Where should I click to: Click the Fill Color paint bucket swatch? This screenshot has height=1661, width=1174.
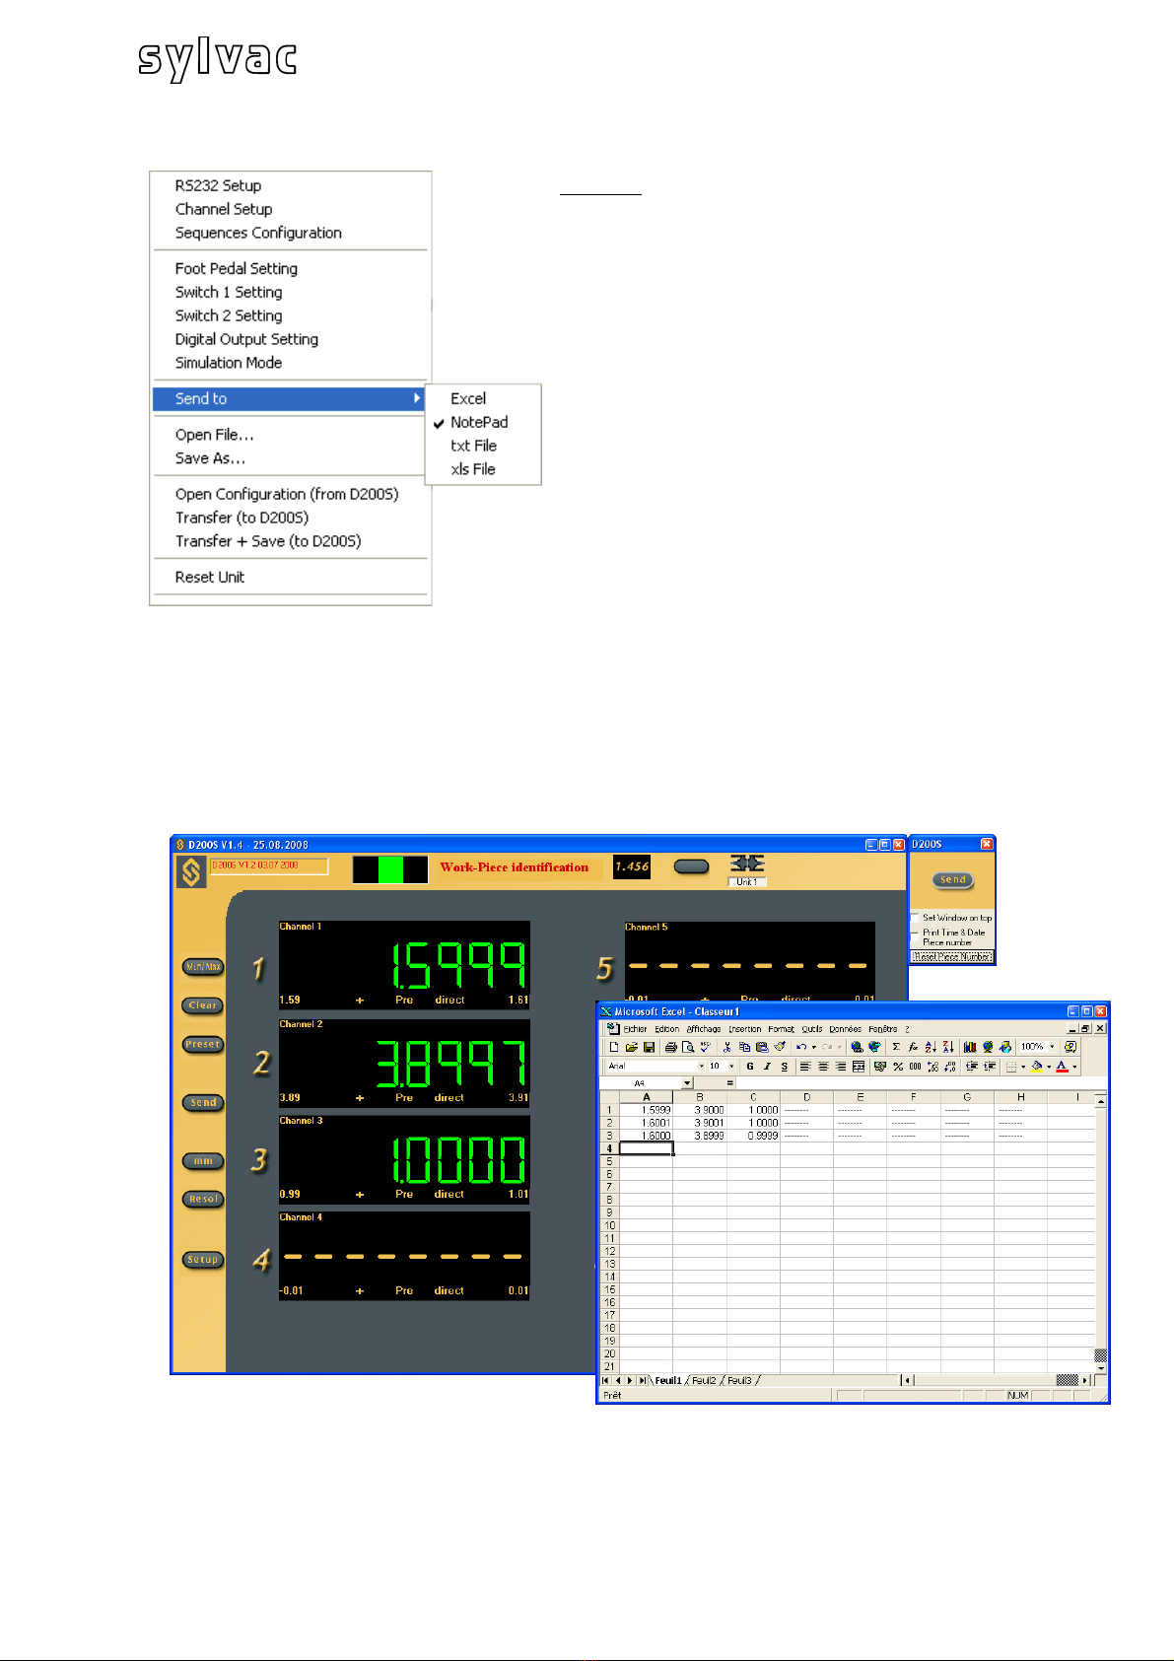pyautogui.click(x=1036, y=1067)
